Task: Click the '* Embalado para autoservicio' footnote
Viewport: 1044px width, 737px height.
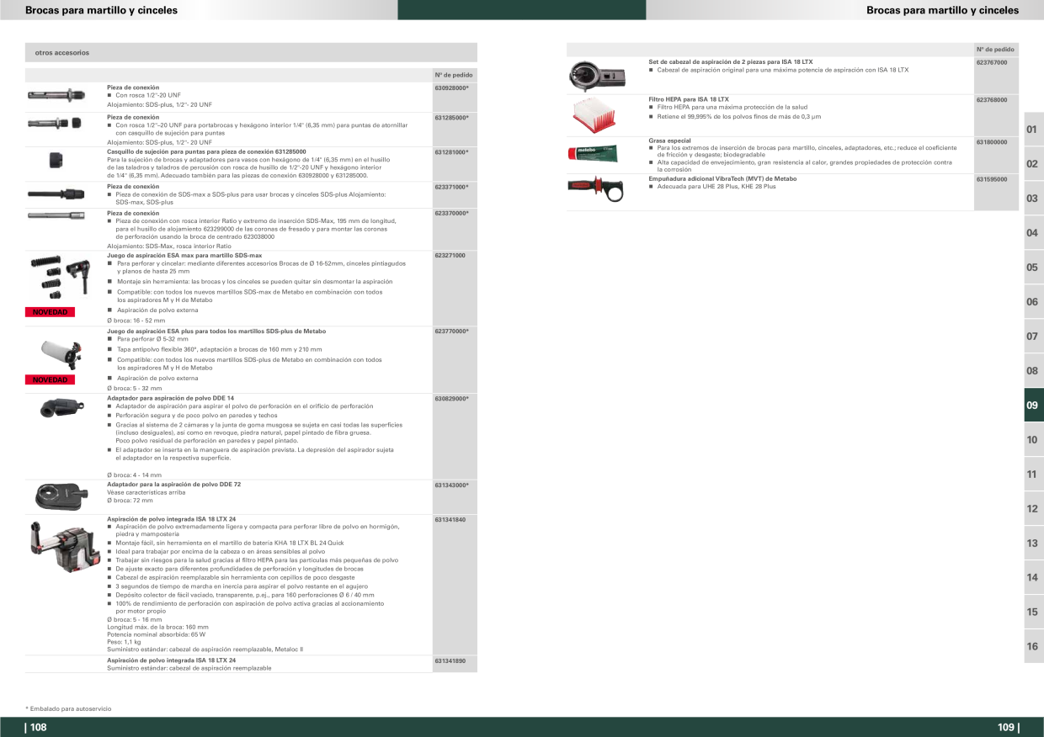Action: coord(68,709)
